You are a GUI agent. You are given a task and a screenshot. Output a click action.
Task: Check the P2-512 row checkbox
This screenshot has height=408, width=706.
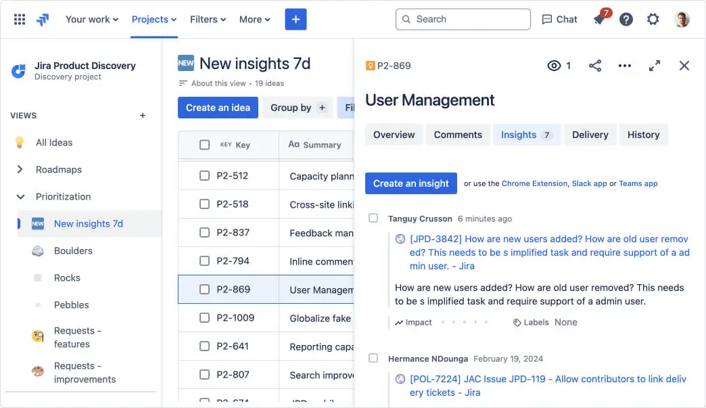click(204, 176)
